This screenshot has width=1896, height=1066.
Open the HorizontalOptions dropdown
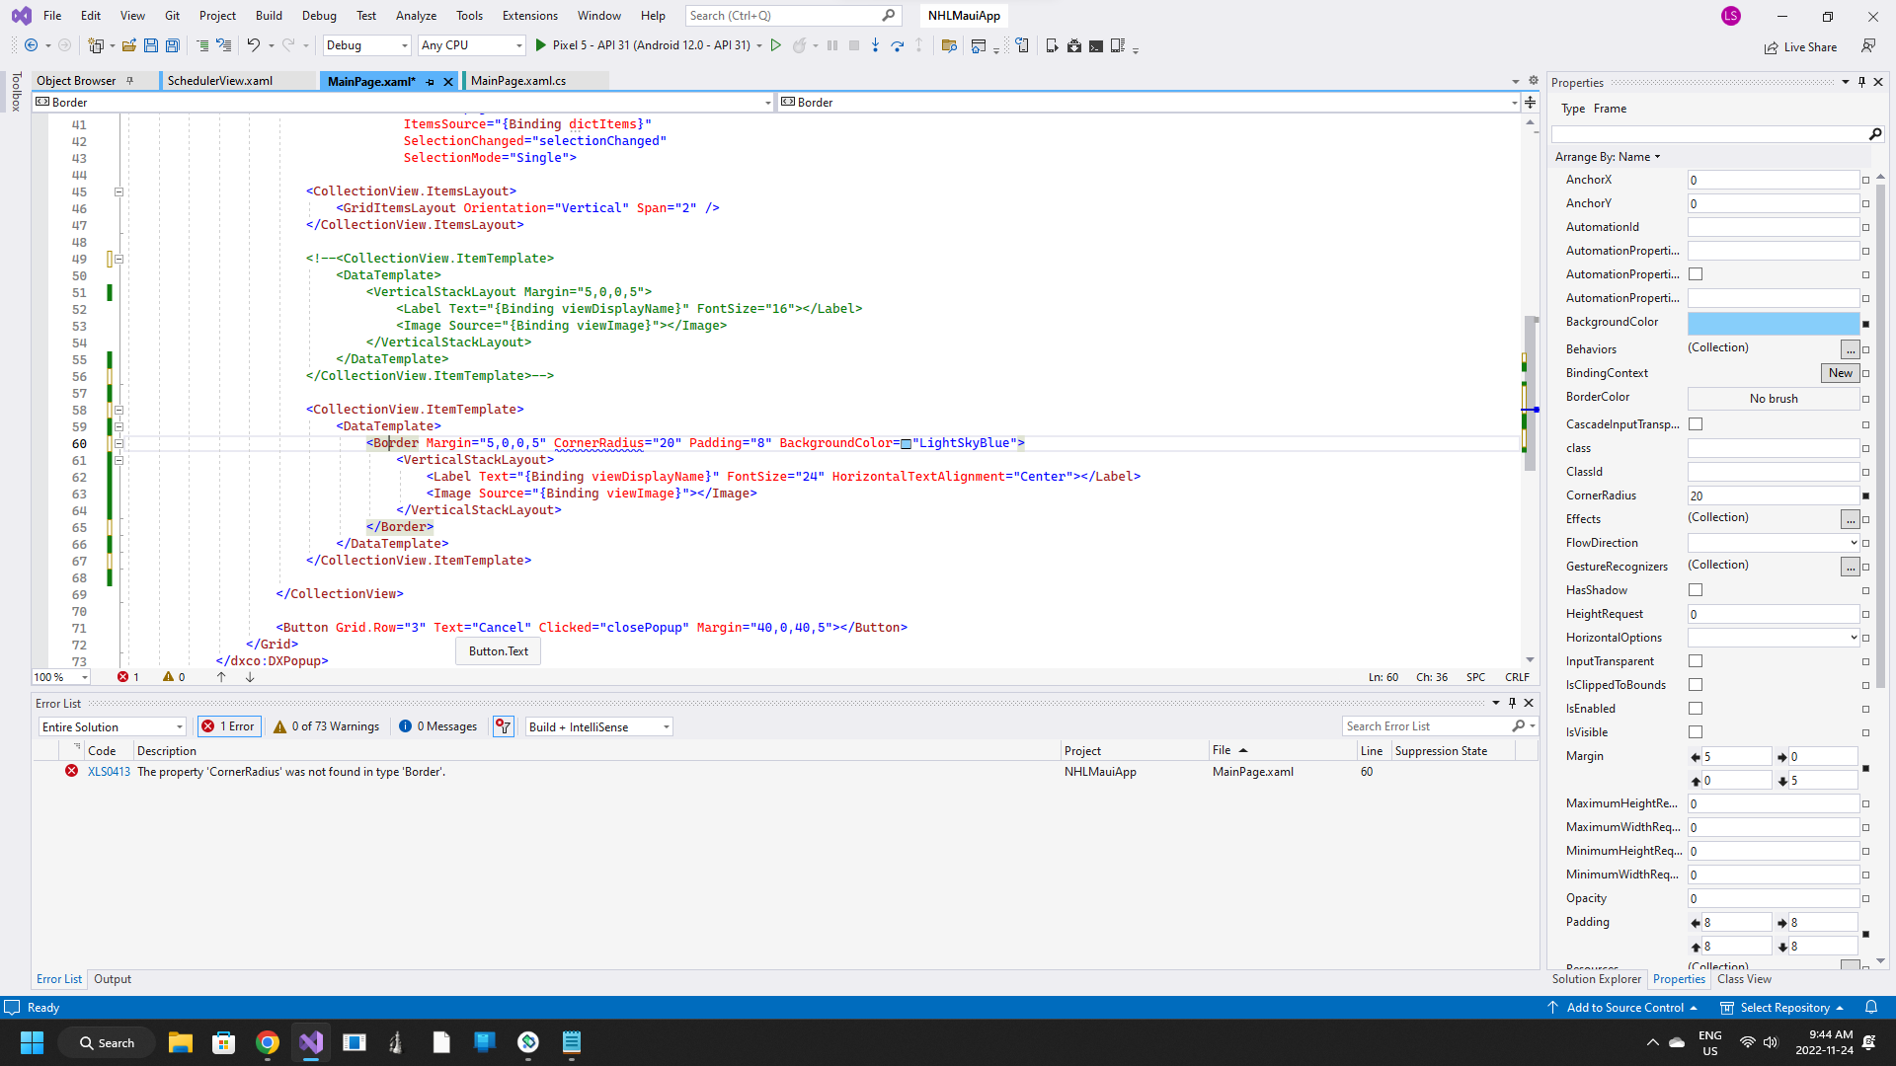tap(1774, 638)
